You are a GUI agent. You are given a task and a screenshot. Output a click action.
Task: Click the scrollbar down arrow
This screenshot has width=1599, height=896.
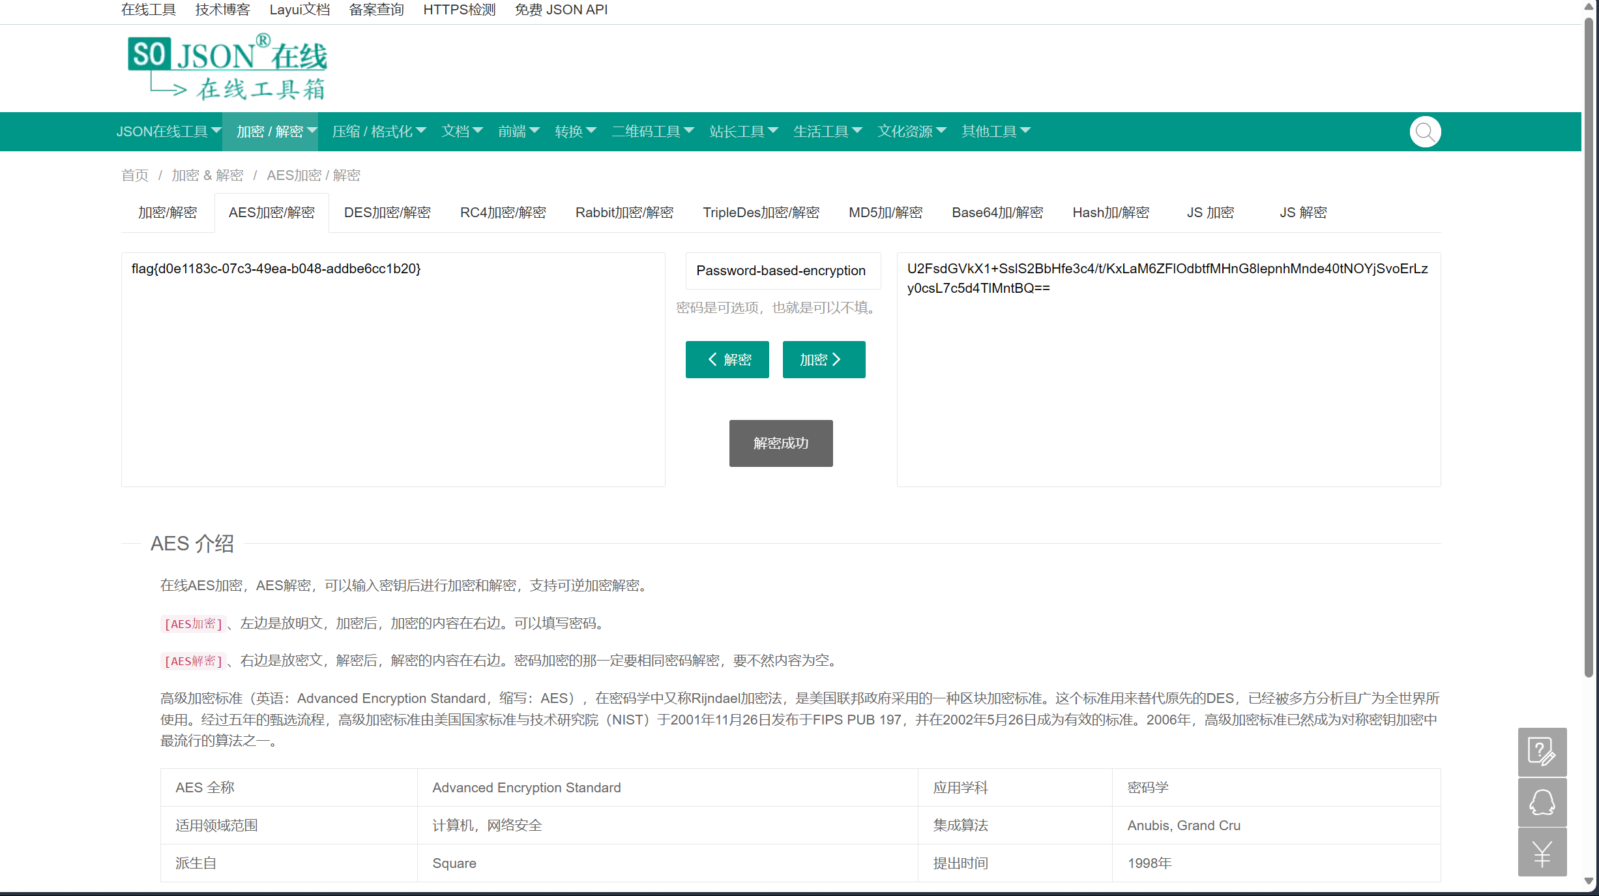pyautogui.click(x=1589, y=881)
